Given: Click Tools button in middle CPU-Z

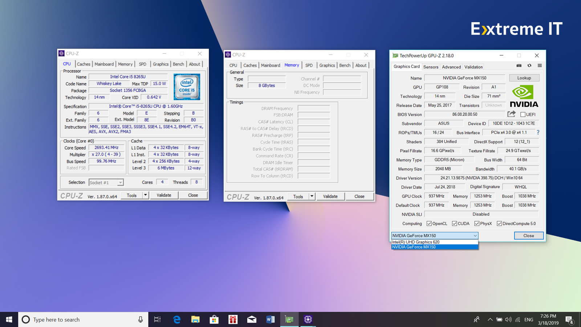Looking at the screenshot, I should coord(298,196).
